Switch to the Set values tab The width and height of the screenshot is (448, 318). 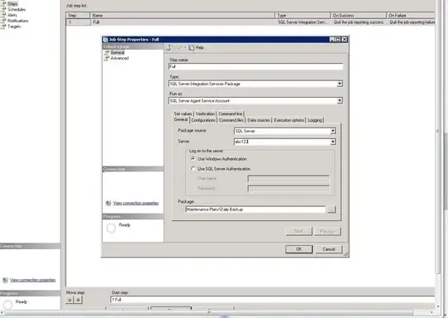tap(183, 113)
